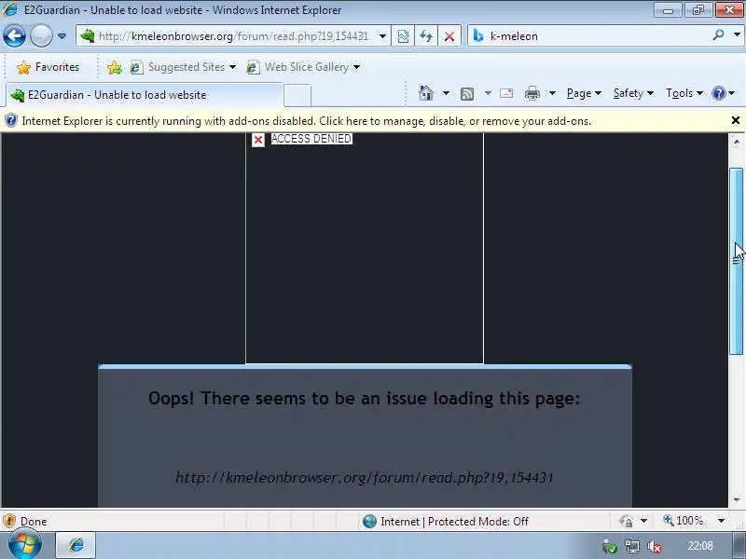Screen dimensions: 746x559
Task: Open the Tools menu
Action: tap(684, 93)
